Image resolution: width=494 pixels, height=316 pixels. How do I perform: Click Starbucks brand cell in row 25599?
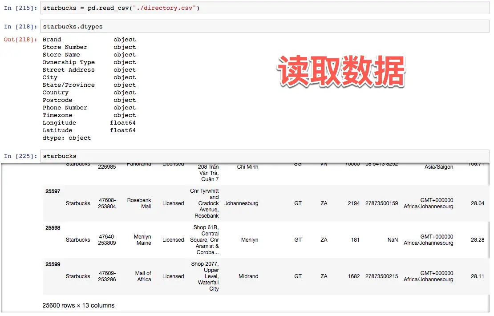pos(78,276)
